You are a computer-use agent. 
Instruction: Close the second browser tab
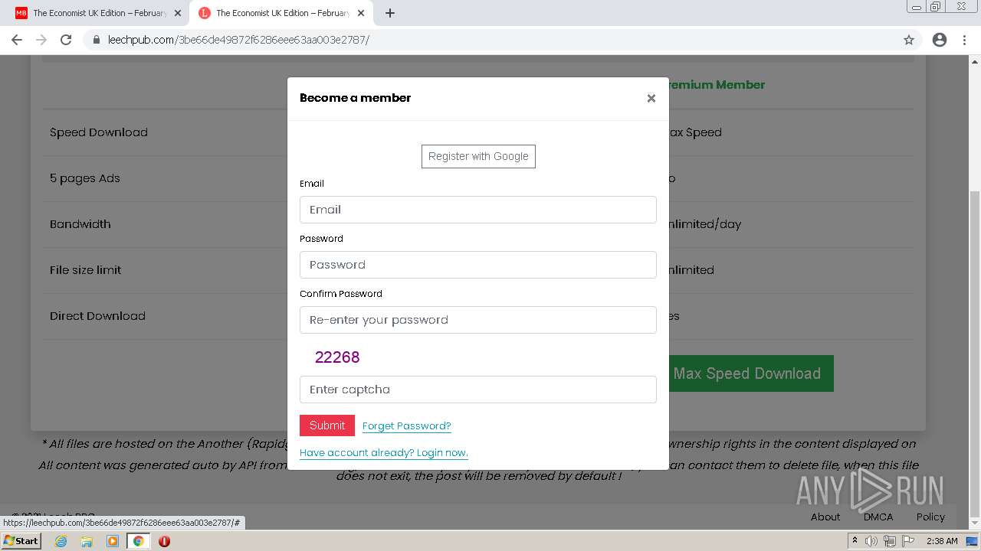click(362, 13)
